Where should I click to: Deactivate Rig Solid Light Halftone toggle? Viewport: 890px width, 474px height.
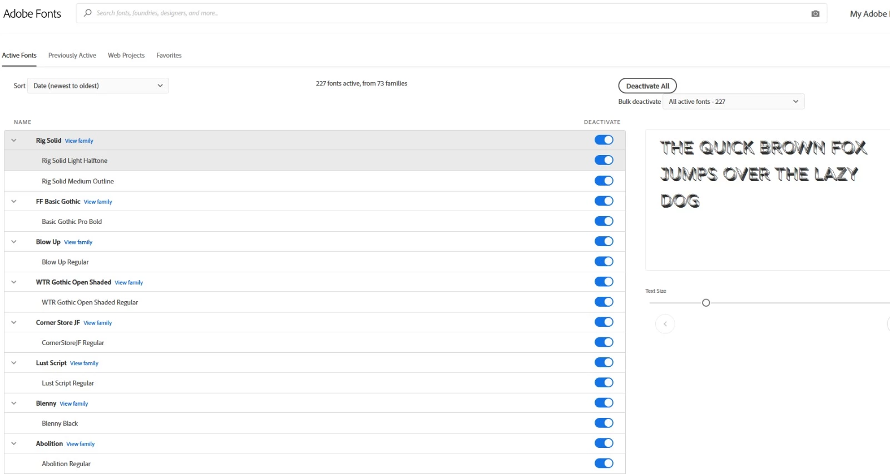(604, 160)
